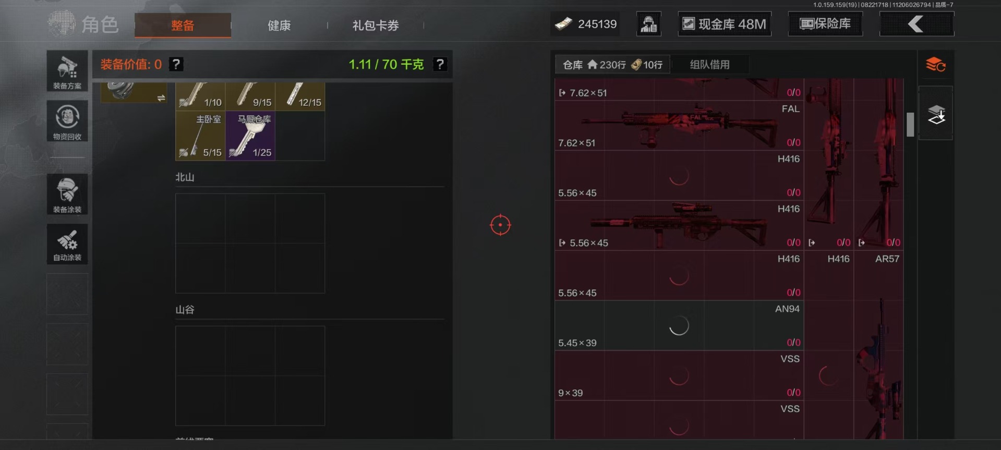Toggle the swap arrows on top-left item
This screenshot has height=450, width=1001.
click(161, 98)
